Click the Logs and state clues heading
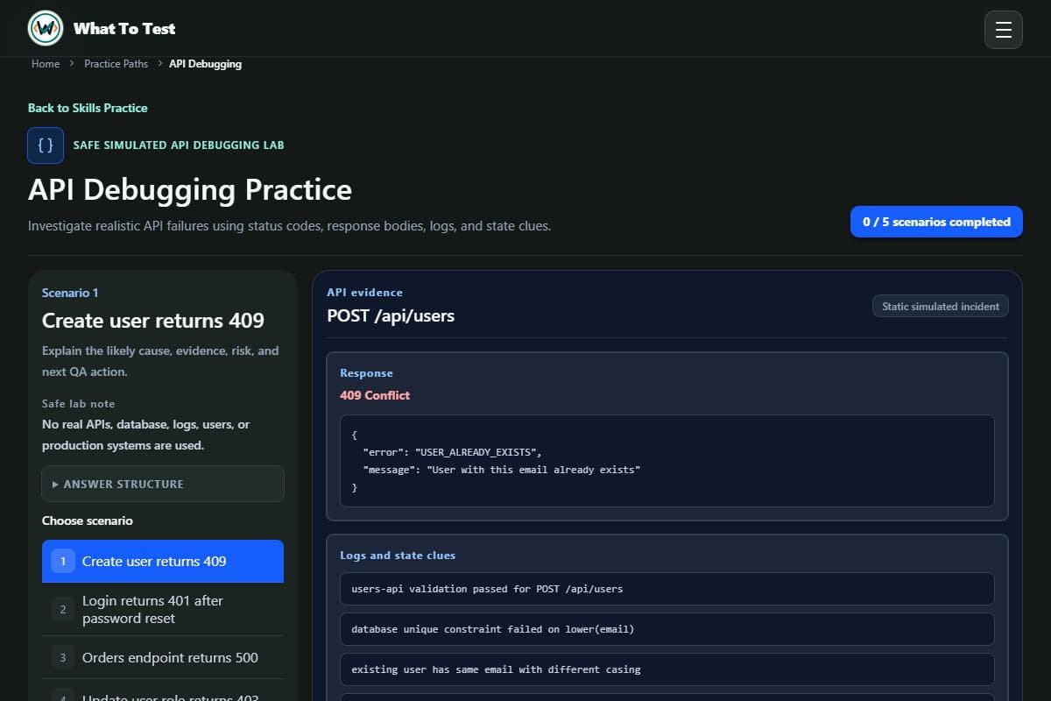Image resolution: width=1051 pixels, height=701 pixels. pos(398,556)
